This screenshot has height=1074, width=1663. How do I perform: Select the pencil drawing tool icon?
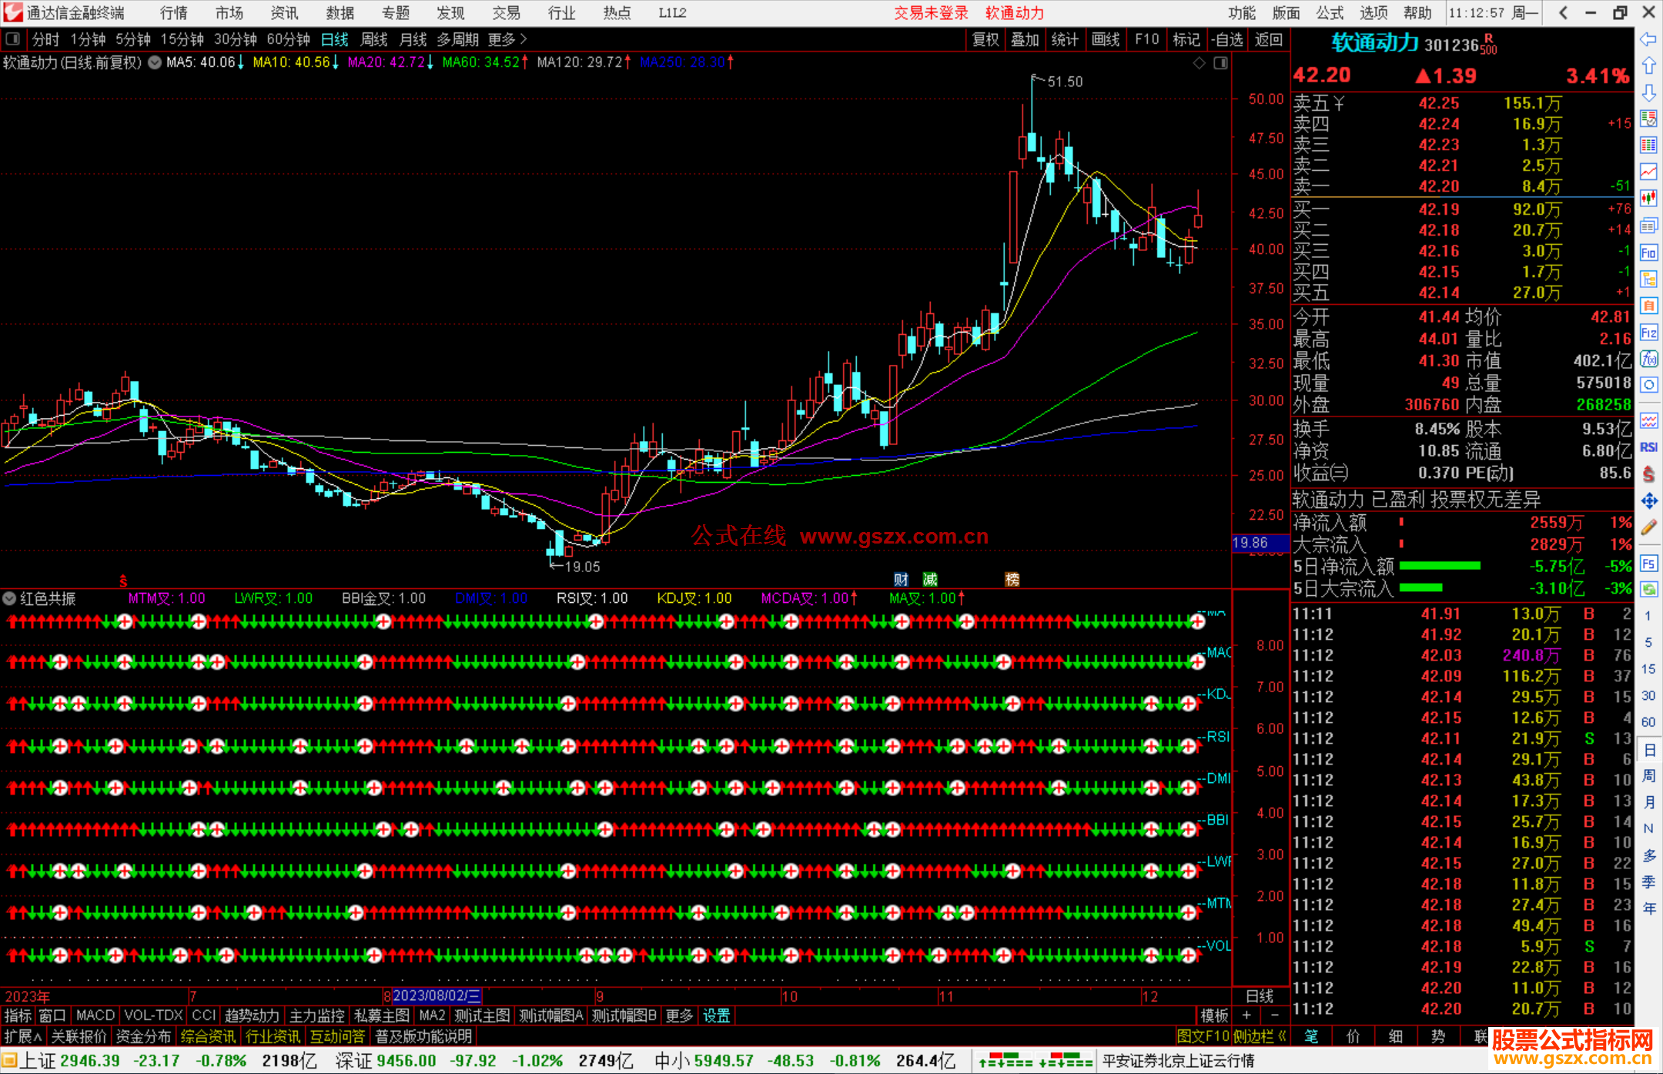(1648, 528)
